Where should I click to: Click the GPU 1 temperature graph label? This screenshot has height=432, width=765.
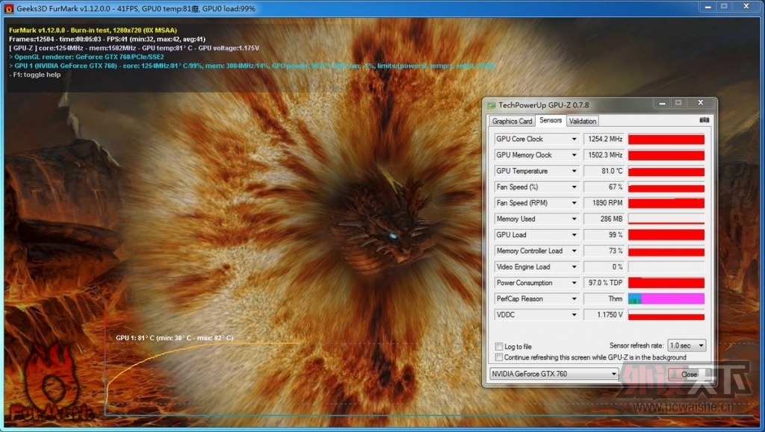tap(174, 337)
